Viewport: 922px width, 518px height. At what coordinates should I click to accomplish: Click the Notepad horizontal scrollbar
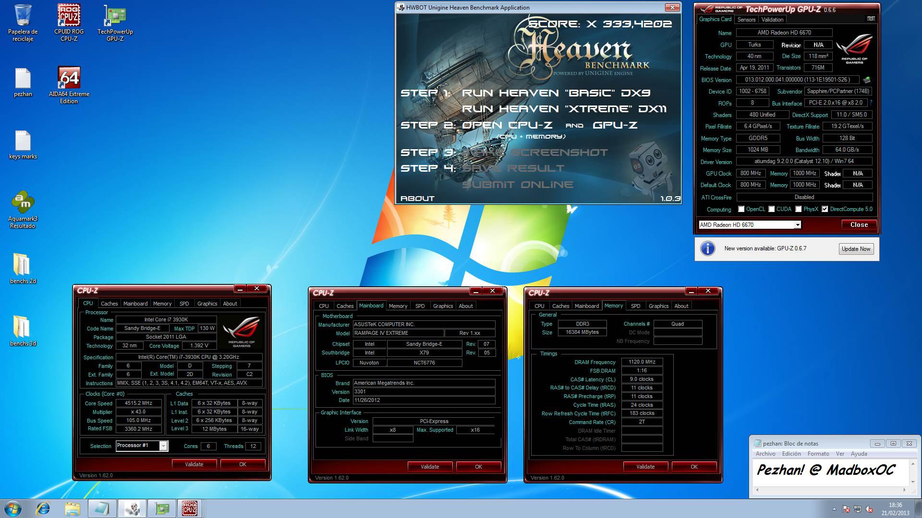pos(830,490)
